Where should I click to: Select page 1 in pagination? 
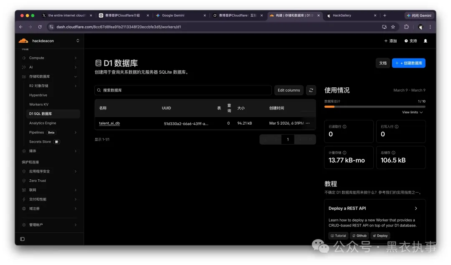click(x=288, y=140)
